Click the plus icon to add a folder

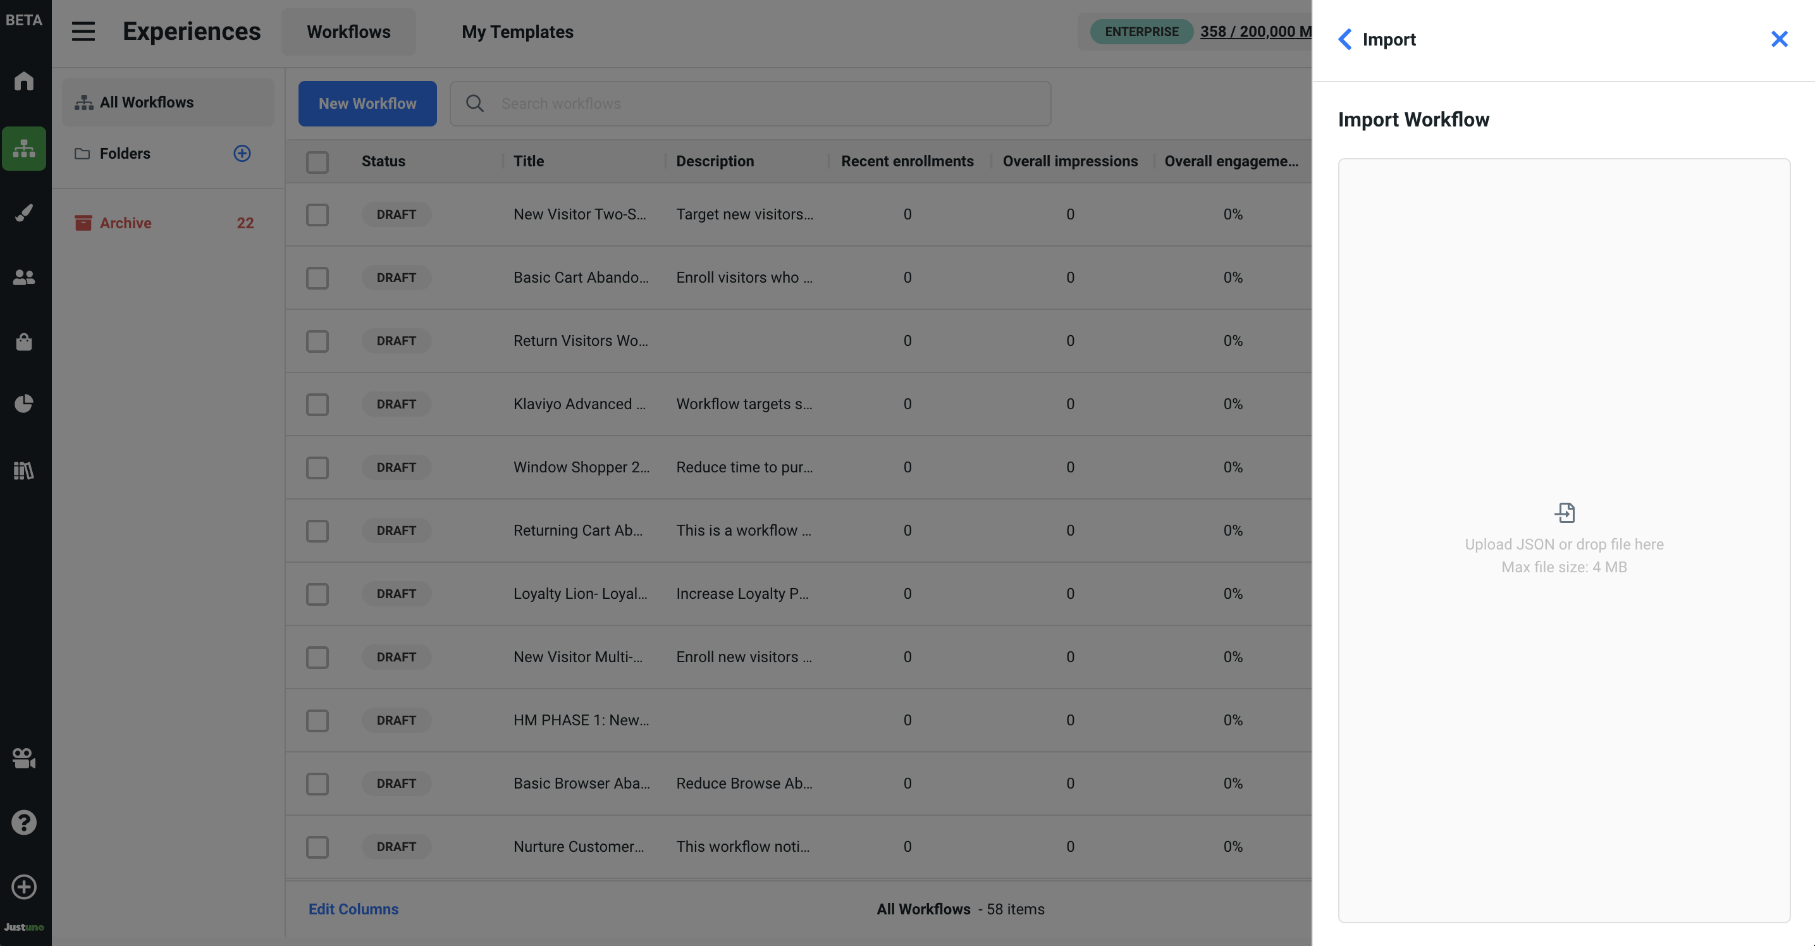(242, 154)
